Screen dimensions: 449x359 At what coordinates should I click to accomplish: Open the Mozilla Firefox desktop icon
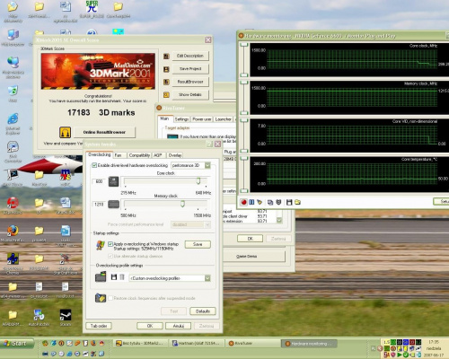pyautogui.click(x=13, y=233)
